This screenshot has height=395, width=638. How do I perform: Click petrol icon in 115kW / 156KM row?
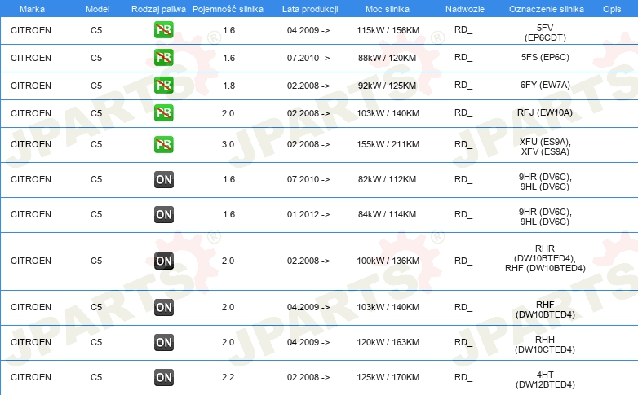[163, 29]
